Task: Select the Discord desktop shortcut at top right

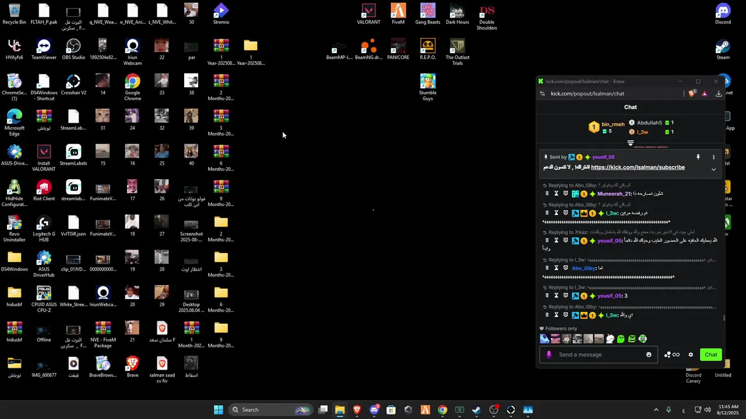Action: point(723,14)
